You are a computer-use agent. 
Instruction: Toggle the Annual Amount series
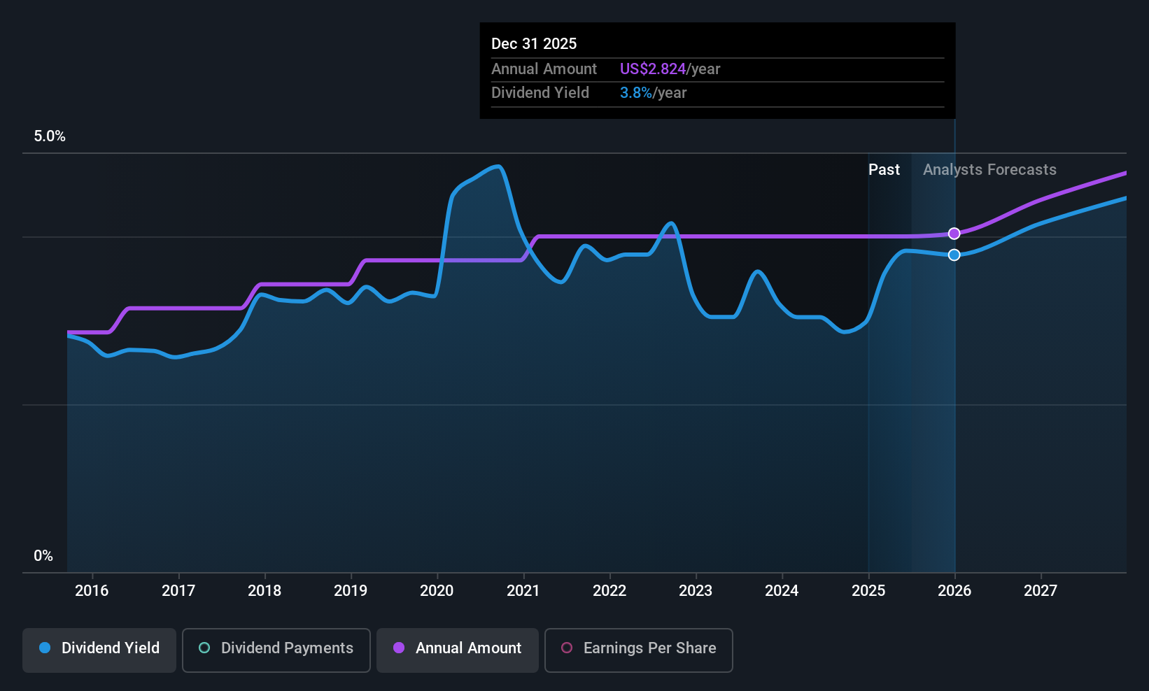[458, 650]
